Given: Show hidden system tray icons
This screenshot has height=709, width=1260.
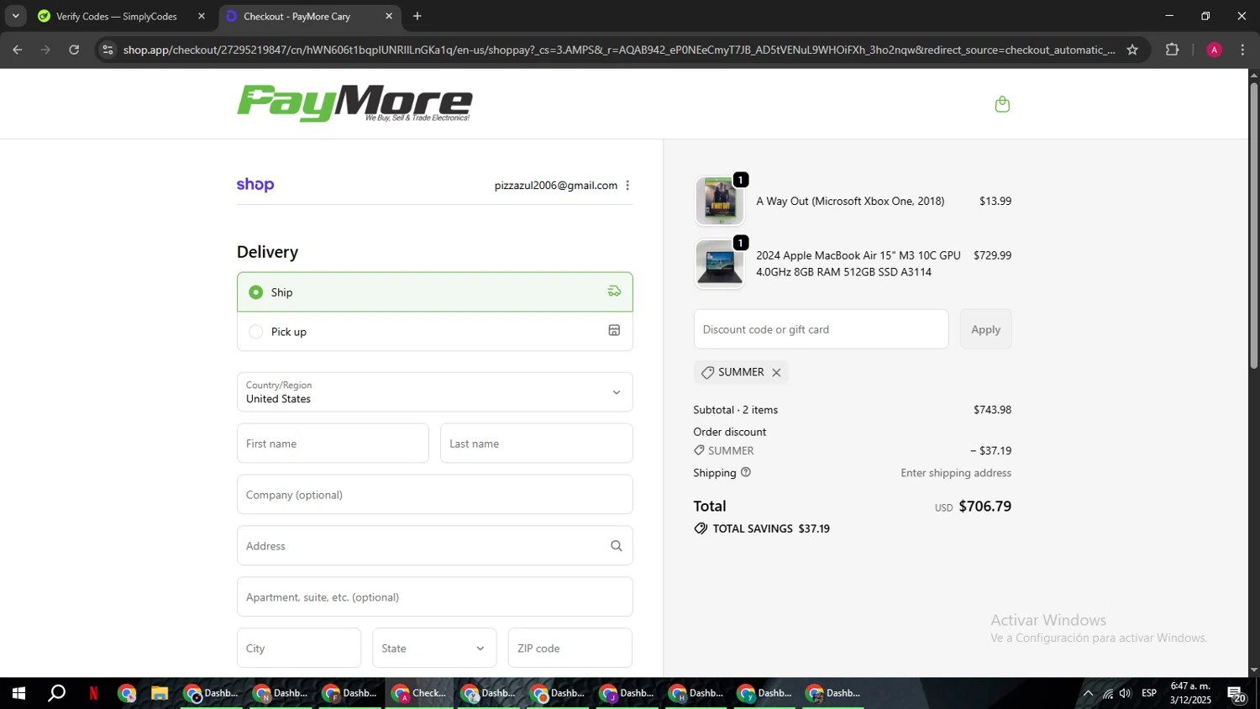Looking at the screenshot, I should point(1088,694).
